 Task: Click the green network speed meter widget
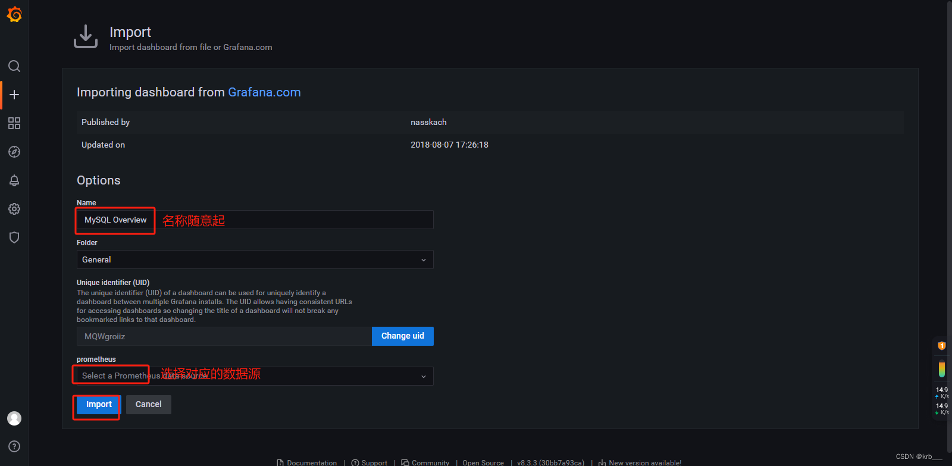pos(942,369)
